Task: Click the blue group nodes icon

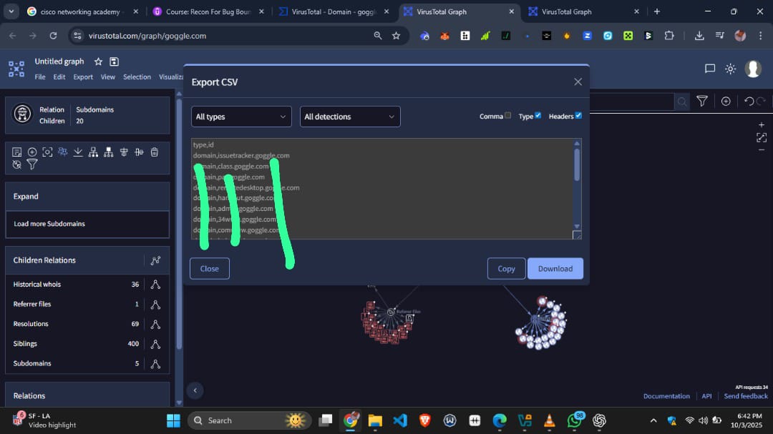Action: (62, 152)
